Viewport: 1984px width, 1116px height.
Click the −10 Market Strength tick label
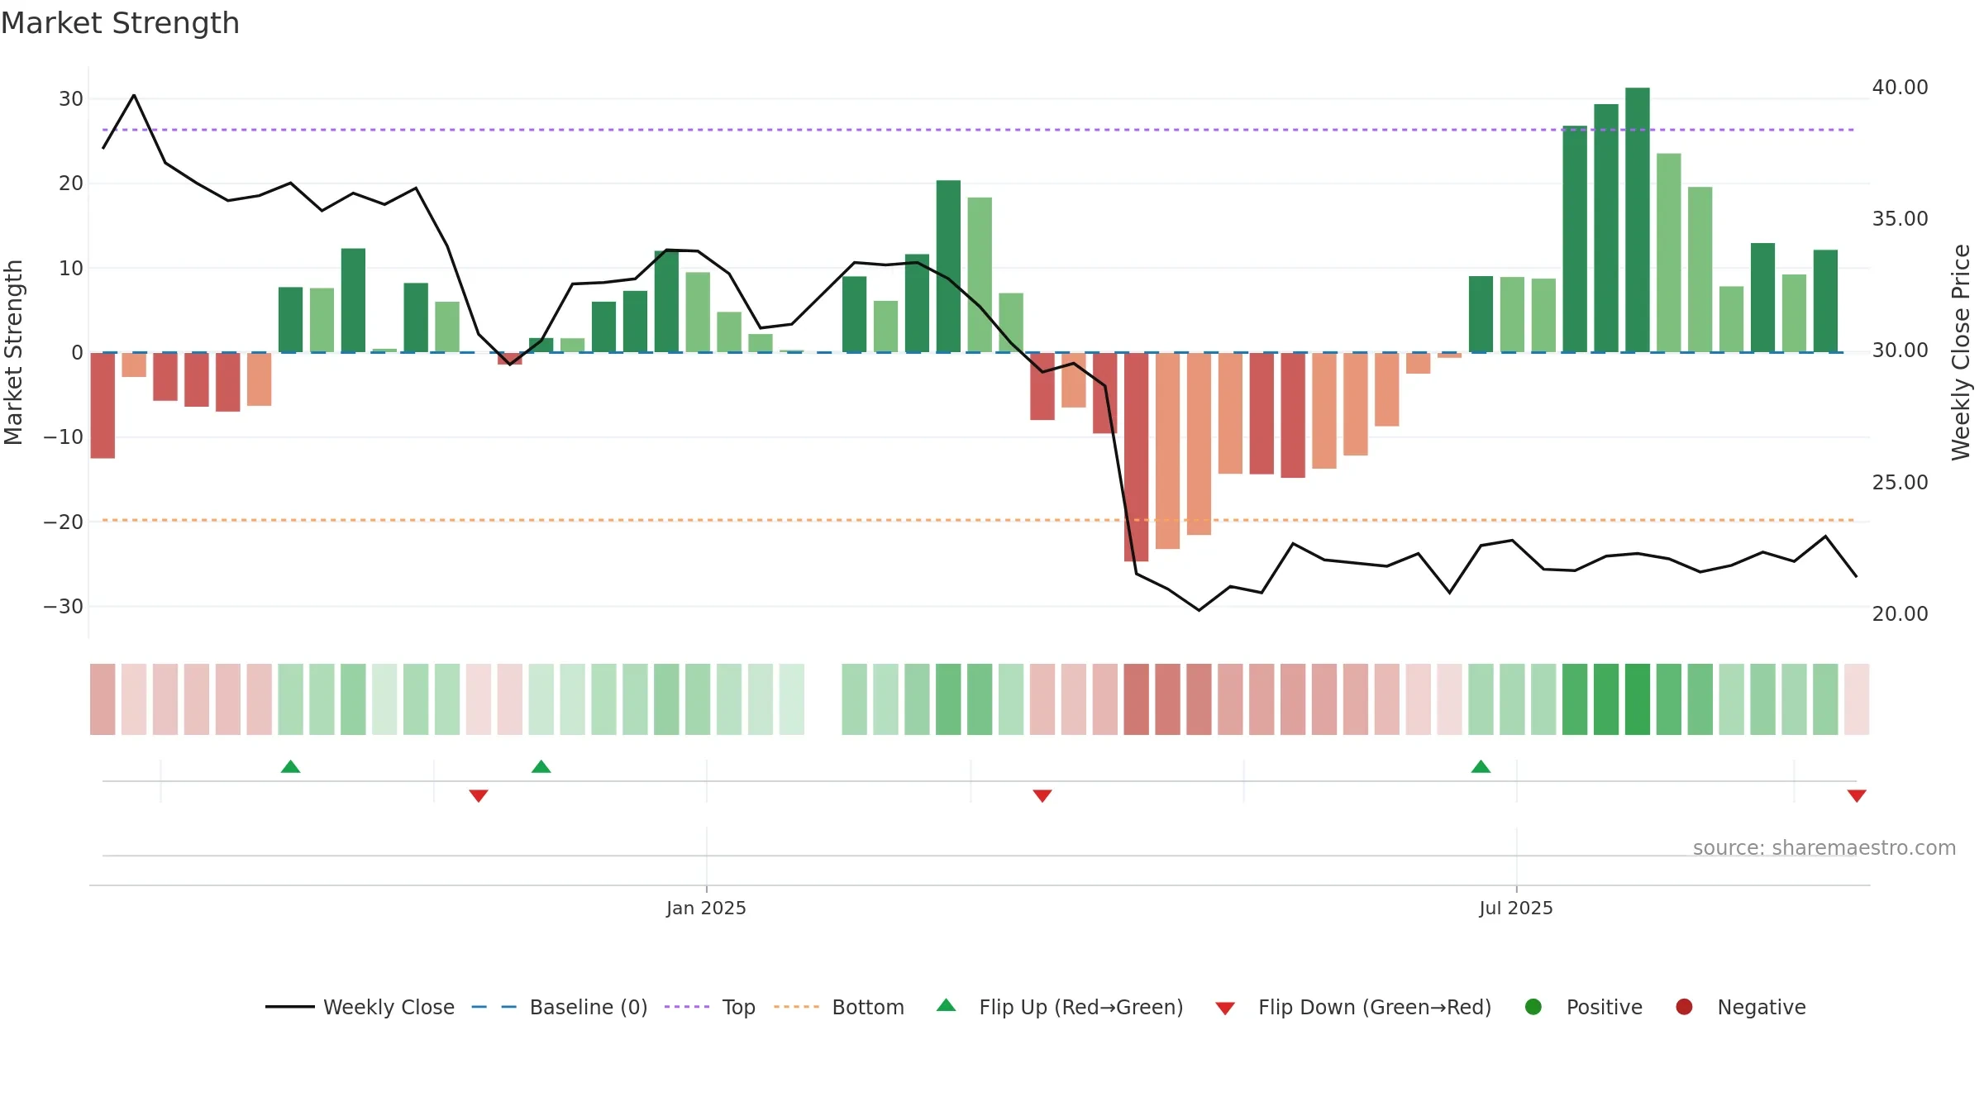[x=64, y=436]
